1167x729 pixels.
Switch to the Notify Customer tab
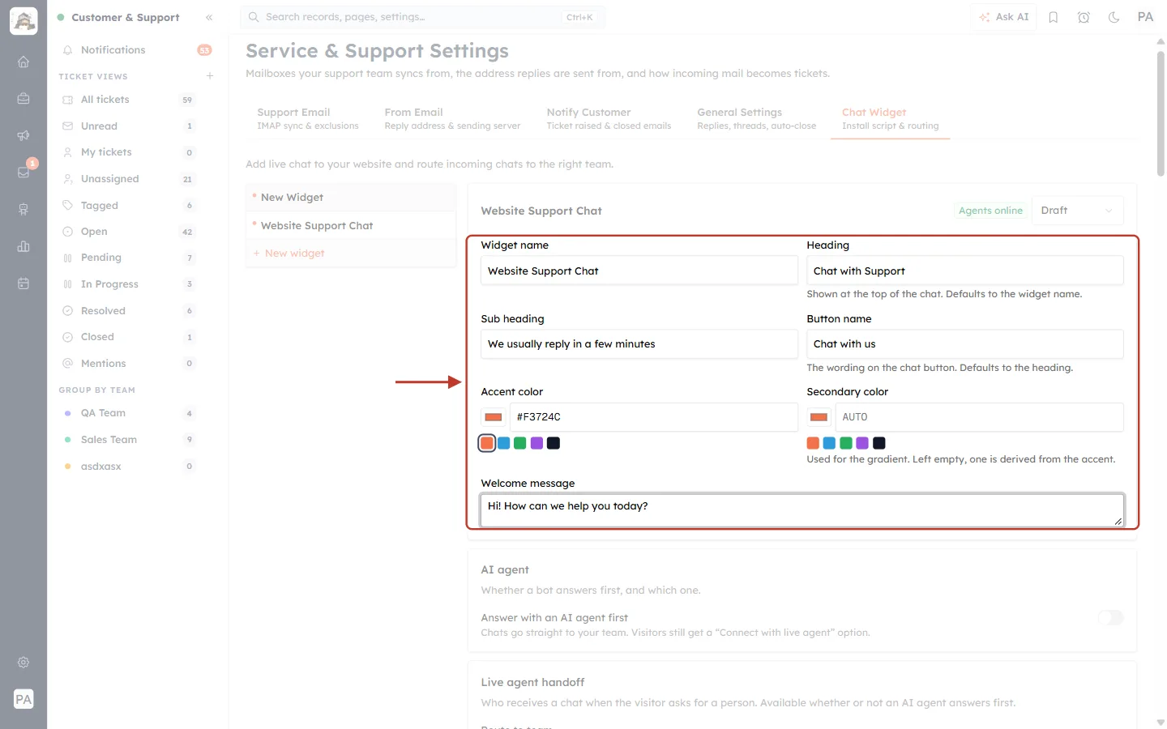click(609, 118)
